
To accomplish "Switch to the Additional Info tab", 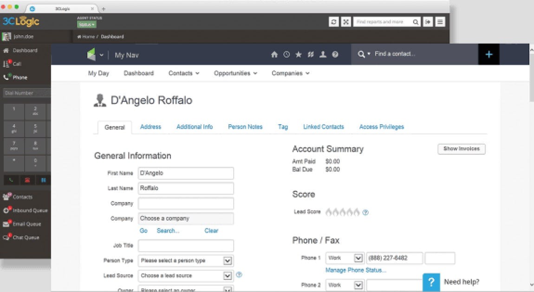I will pyautogui.click(x=195, y=127).
